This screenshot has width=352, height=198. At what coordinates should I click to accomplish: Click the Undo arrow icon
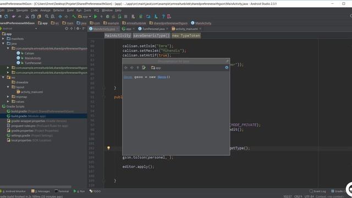pyautogui.click(x=14, y=16)
